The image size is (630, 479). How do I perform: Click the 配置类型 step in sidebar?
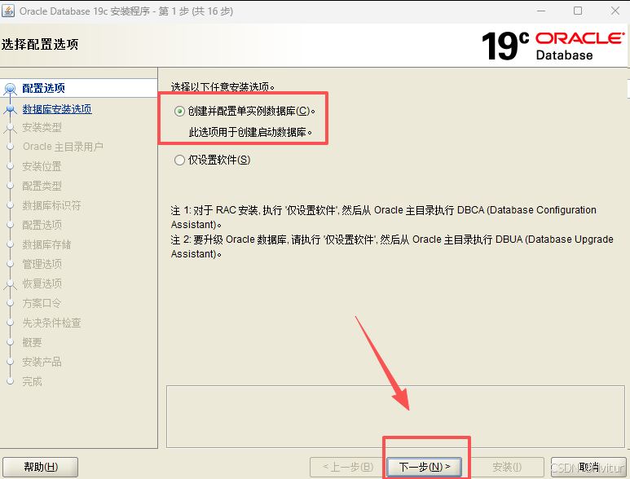(42, 186)
